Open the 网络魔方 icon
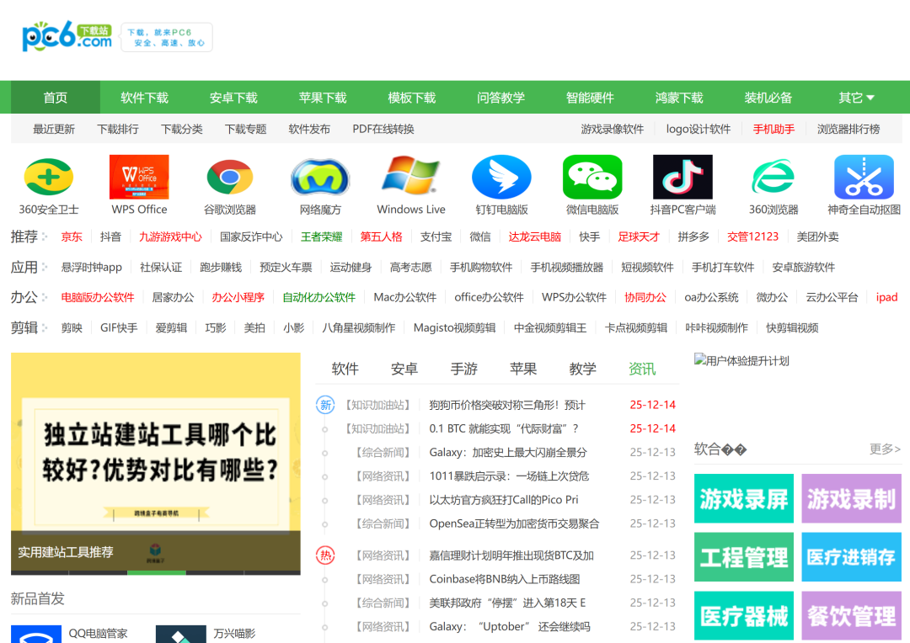The width and height of the screenshot is (910, 643). [x=320, y=177]
